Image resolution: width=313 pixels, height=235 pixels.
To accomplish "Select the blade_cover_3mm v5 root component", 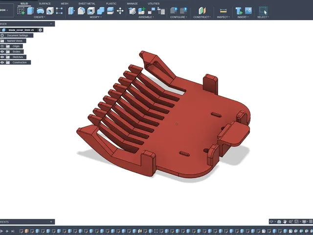I will [21, 30].
